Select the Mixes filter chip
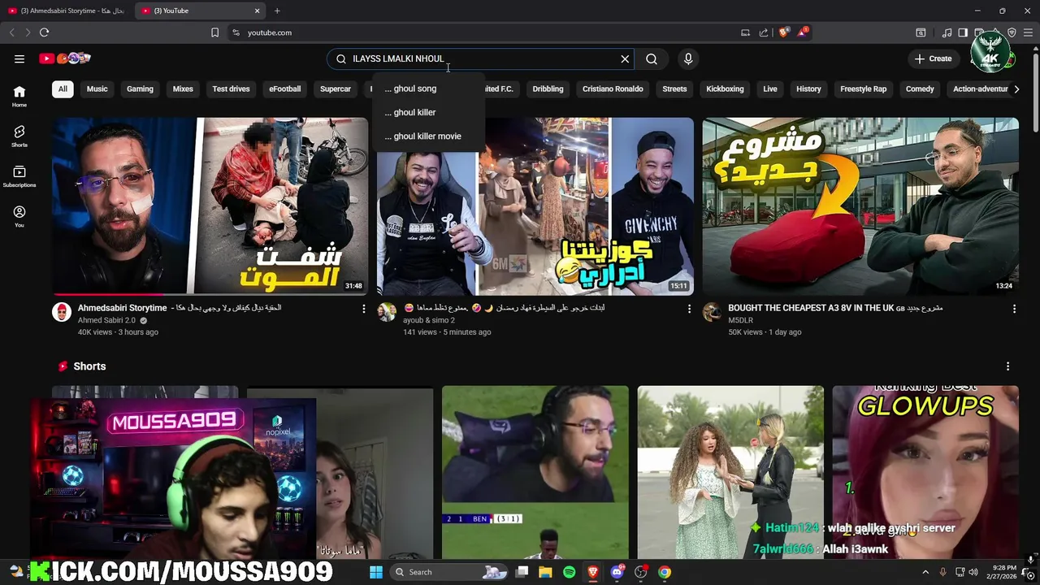This screenshot has width=1040, height=585. click(183, 89)
